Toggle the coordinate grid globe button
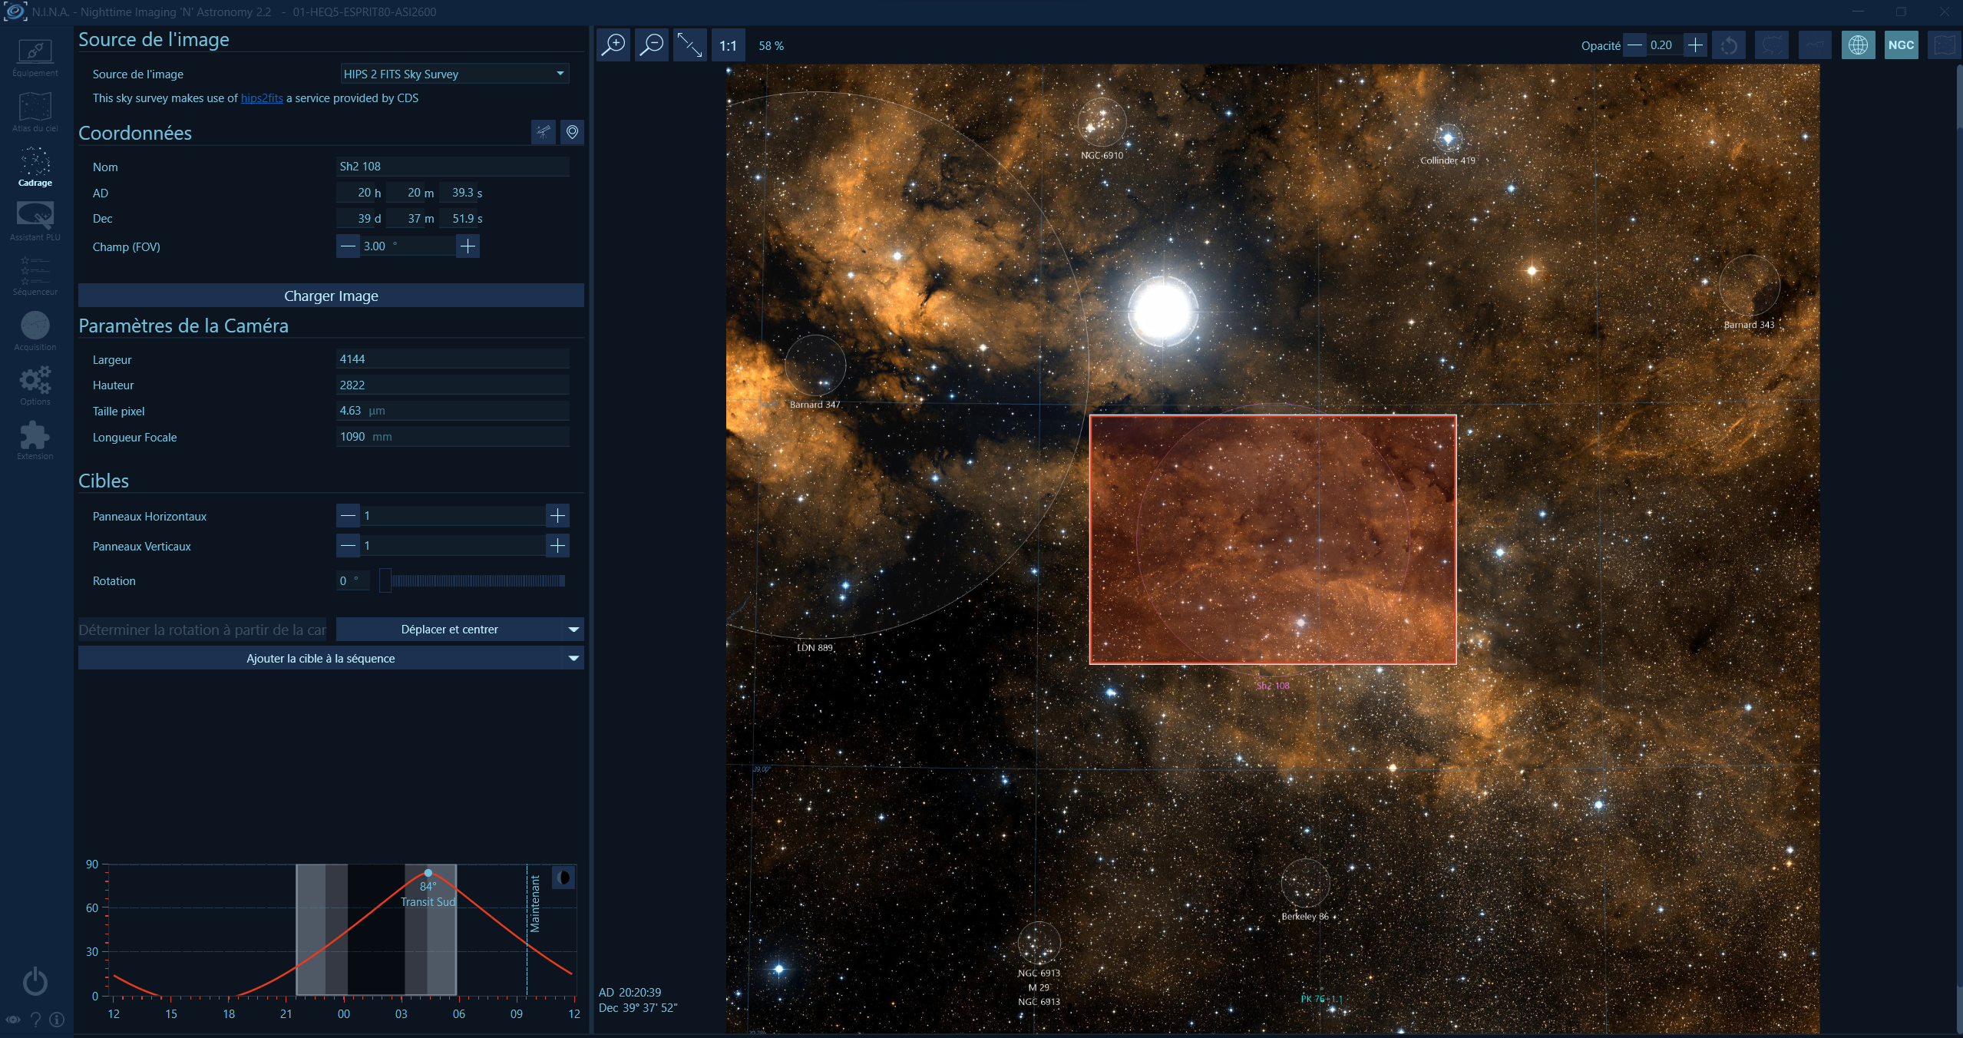The height and width of the screenshot is (1038, 1963). click(1858, 45)
